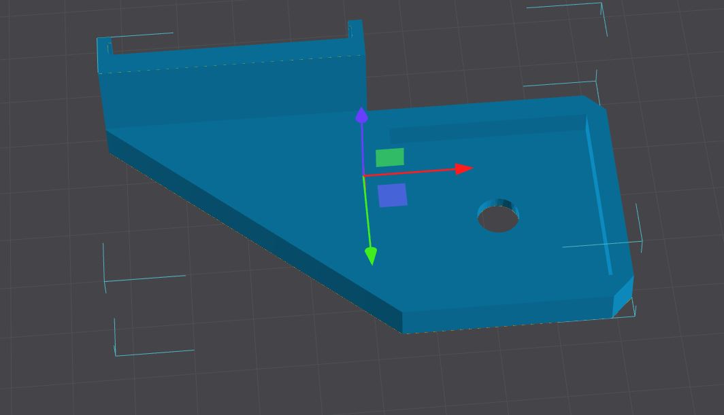Click the right tab atop the back wall
This screenshot has height=415, width=724.
point(355,29)
